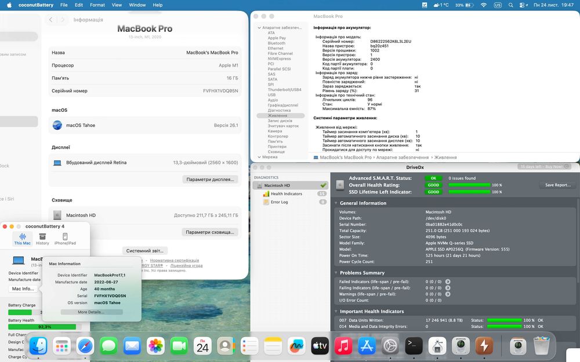The height and width of the screenshot is (362, 580).
Task: Launch Safari from the Dock
Action: 85,346
